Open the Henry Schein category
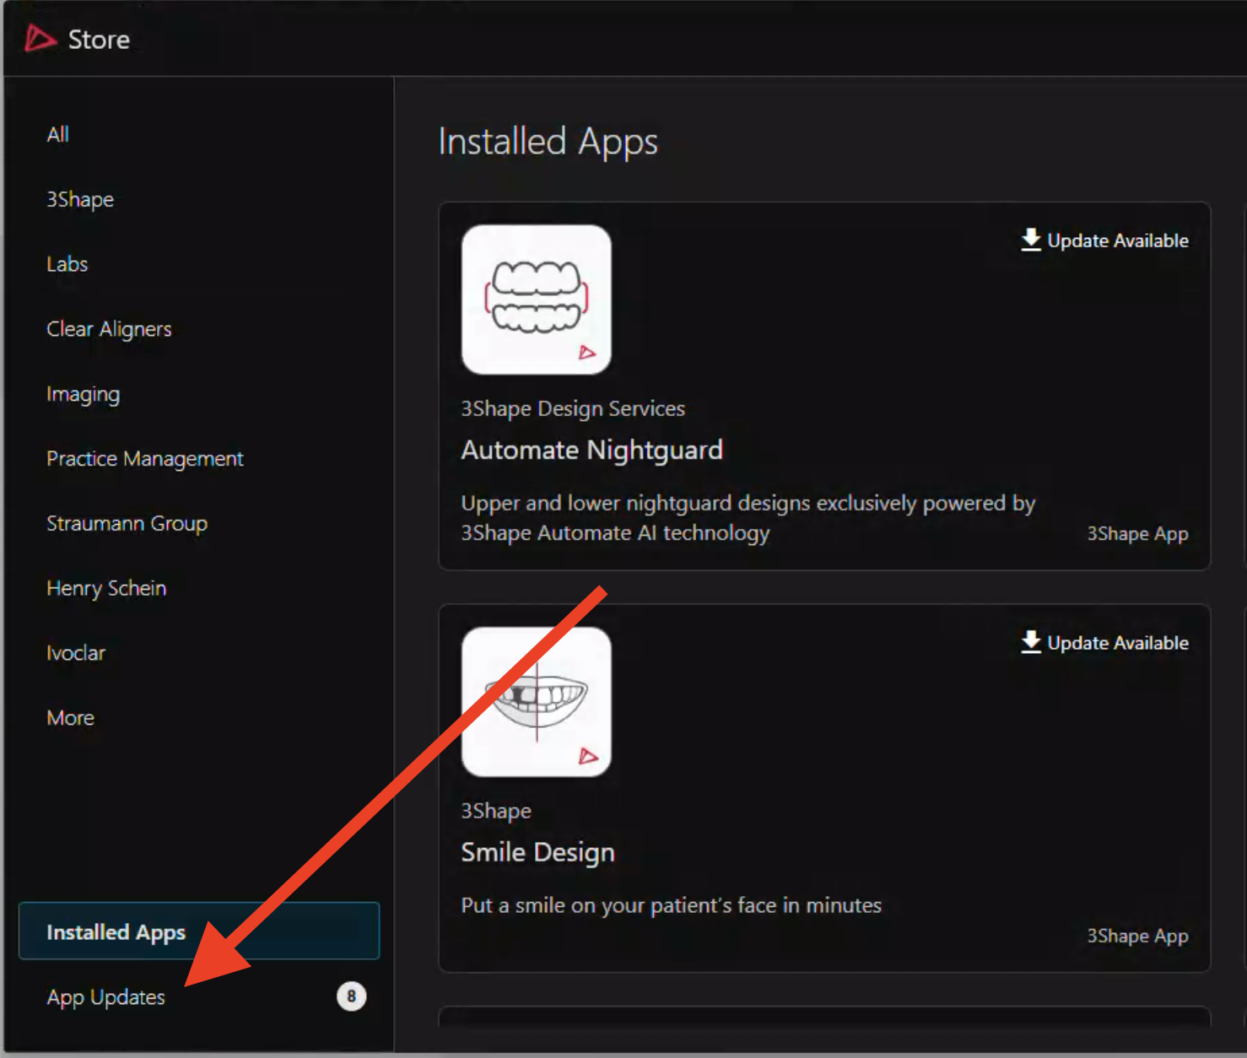This screenshot has height=1058, width=1247. 106,588
